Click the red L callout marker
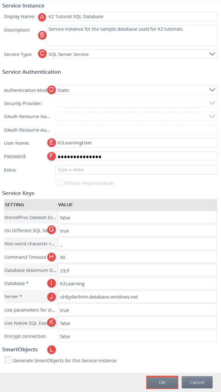 (52, 349)
